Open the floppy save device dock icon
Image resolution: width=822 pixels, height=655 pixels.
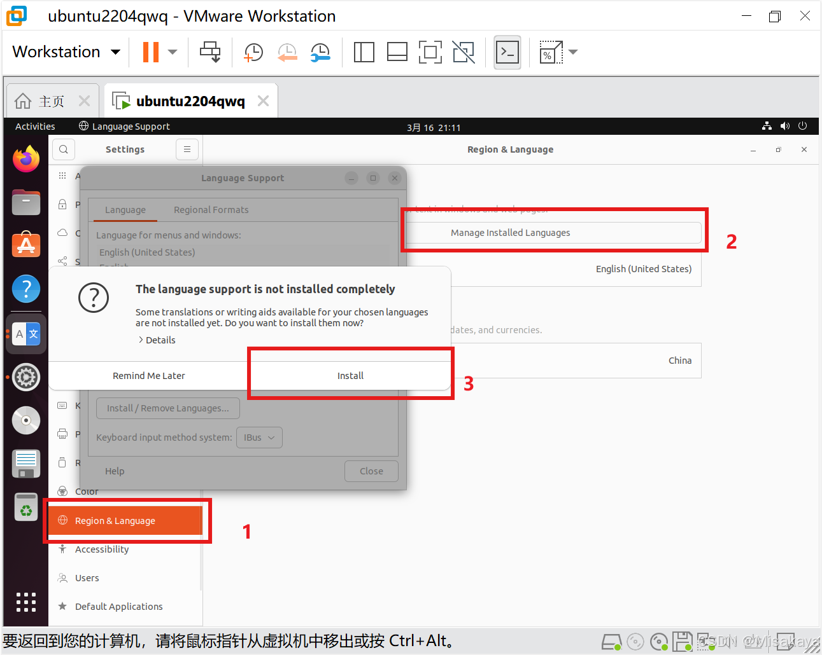26,464
